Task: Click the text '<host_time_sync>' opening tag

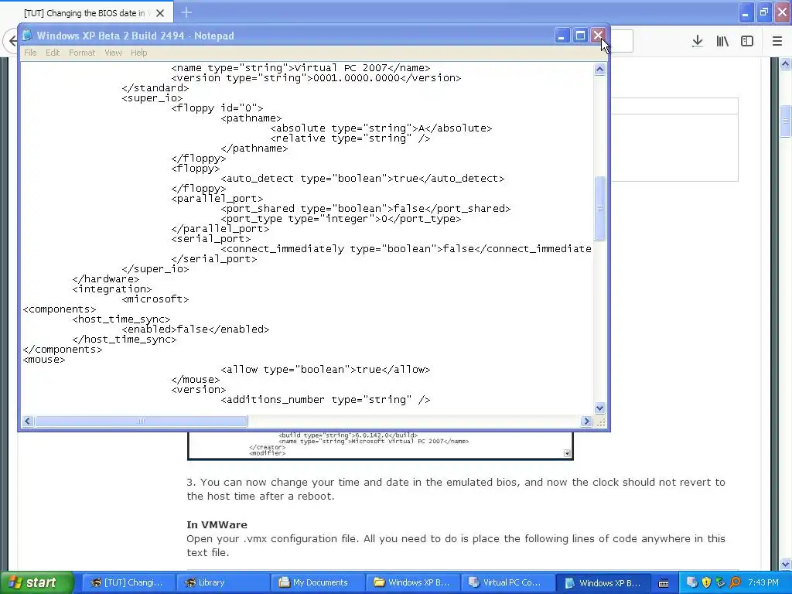Action: 121,319
